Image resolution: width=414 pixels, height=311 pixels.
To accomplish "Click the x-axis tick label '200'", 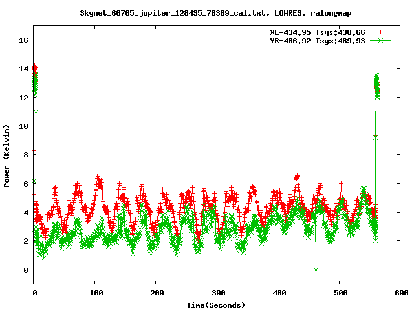I will 157,293.
